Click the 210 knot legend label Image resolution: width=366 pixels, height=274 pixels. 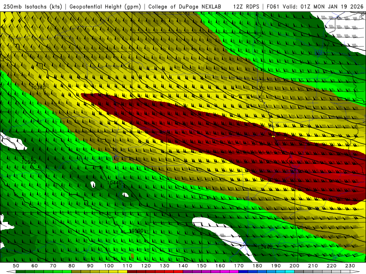pyautogui.click(x=313, y=266)
